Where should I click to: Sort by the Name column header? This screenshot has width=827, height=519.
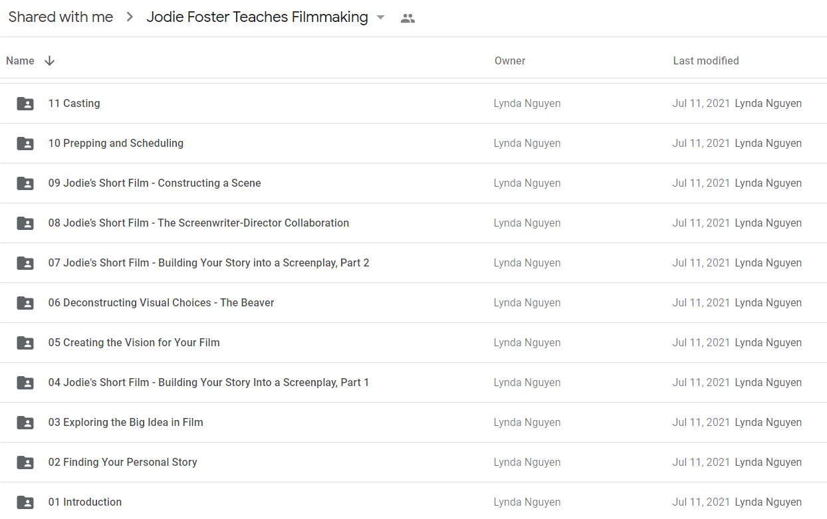click(20, 60)
